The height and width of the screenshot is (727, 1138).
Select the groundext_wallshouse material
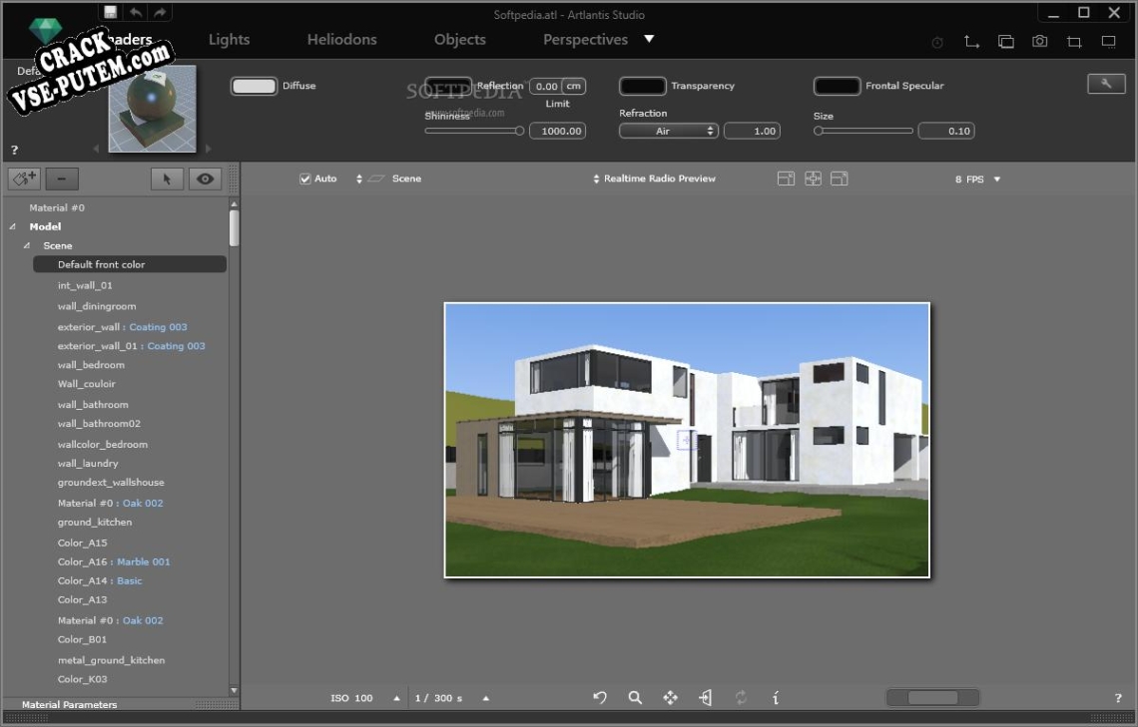tap(111, 482)
